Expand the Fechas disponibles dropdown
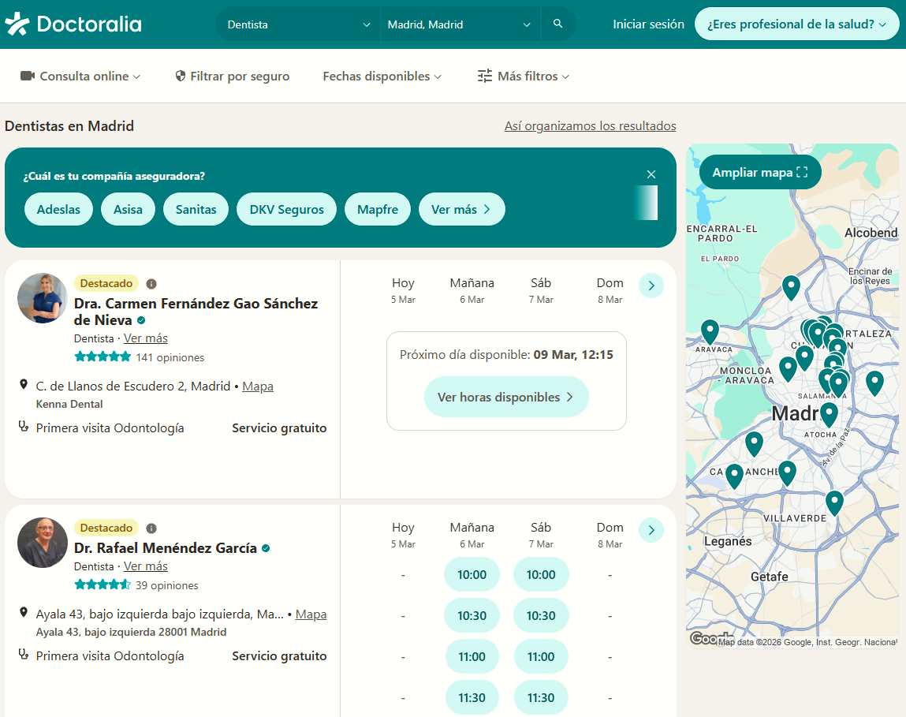 (x=382, y=76)
